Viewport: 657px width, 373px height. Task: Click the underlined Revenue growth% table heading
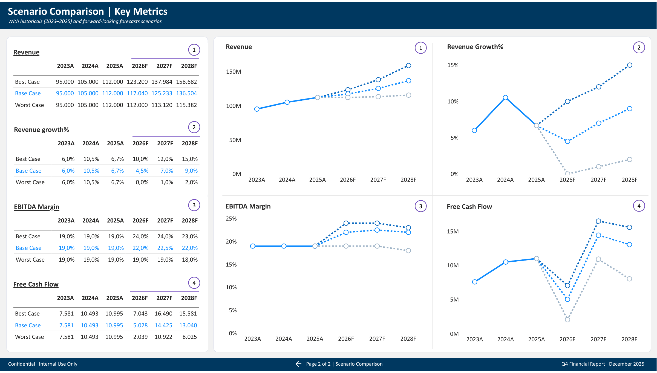pyautogui.click(x=41, y=130)
